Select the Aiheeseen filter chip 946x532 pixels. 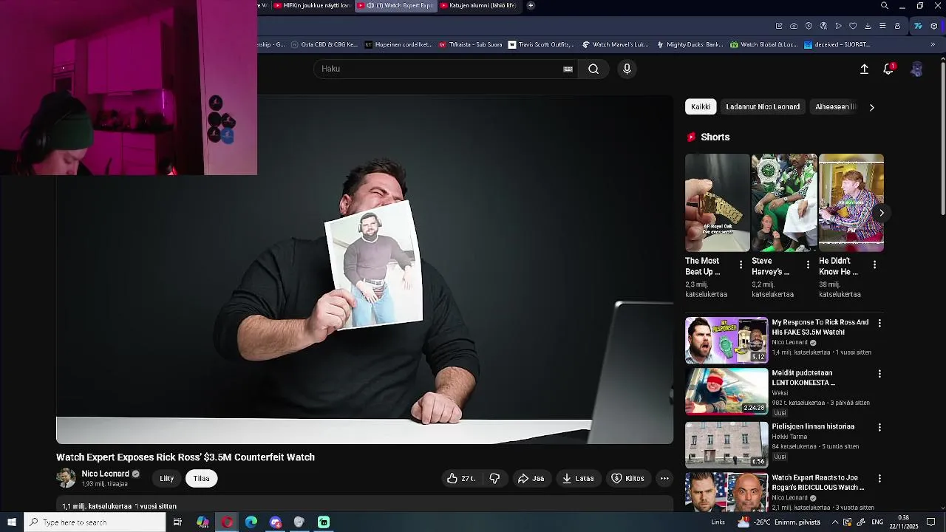pyautogui.click(x=835, y=107)
